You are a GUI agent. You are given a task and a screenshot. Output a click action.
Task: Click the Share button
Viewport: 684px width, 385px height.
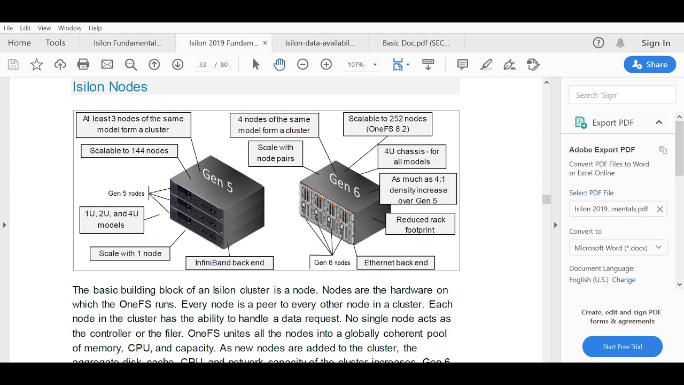(x=650, y=65)
